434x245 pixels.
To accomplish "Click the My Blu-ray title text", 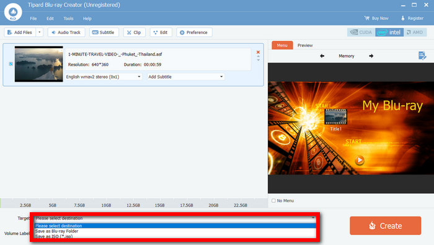I will pyautogui.click(x=392, y=106).
